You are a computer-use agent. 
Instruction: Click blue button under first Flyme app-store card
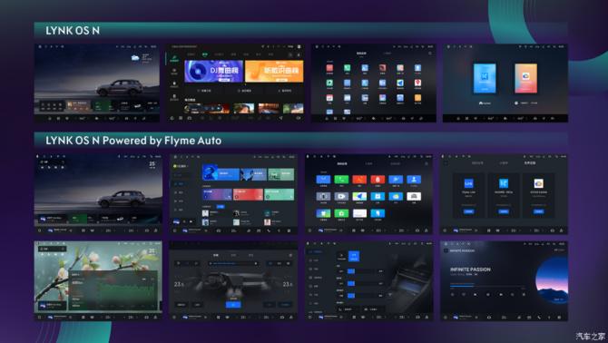tap(468, 211)
